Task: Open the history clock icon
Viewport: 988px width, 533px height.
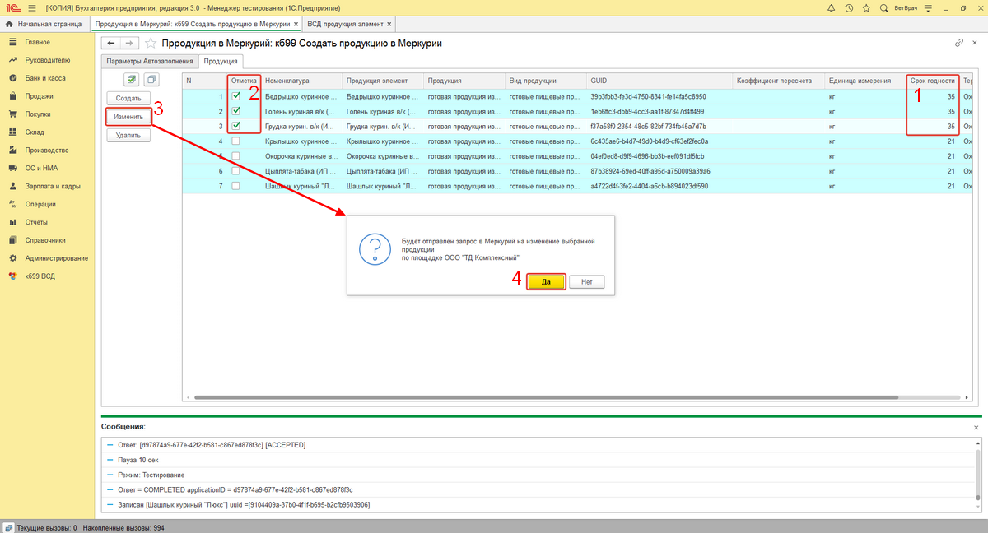Action: [850, 7]
